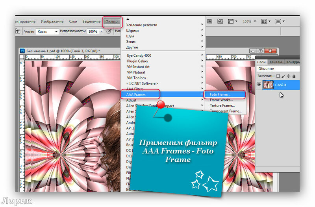Select AAA Frames in filter menu
The image size is (315, 207).
[163, 94]
